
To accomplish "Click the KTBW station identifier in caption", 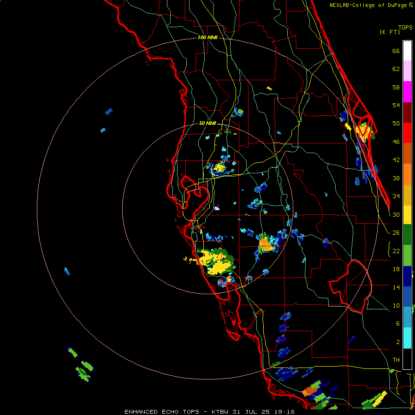I will (219, 412).
